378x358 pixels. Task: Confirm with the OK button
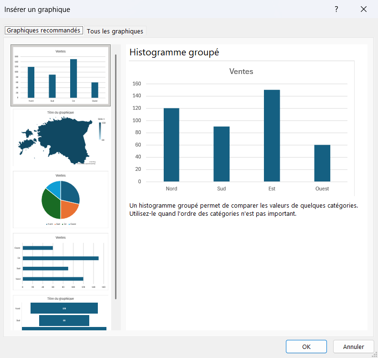pos(306,347)
